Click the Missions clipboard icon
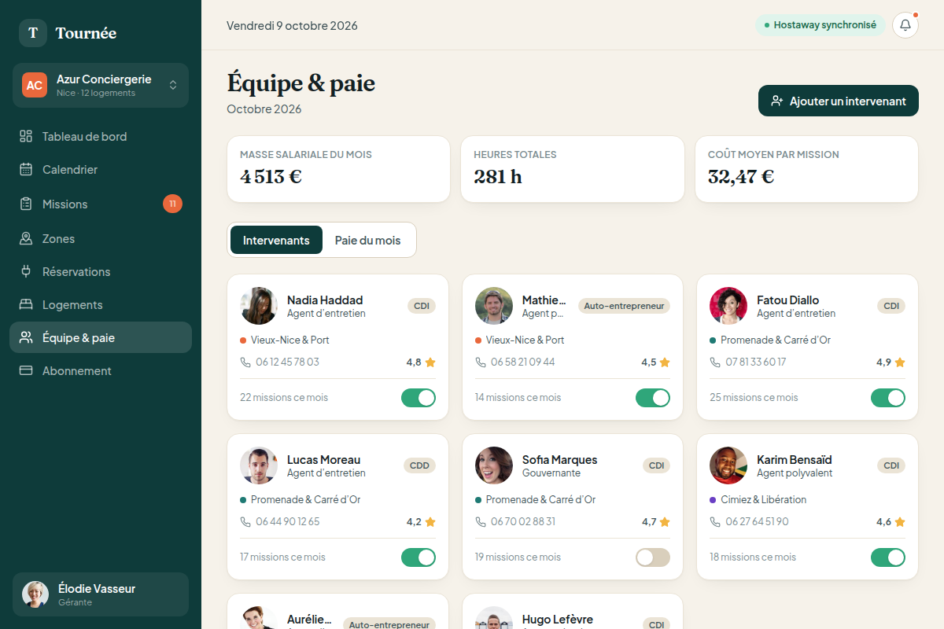This screenshot has height=629, width=944. point(26,204)
